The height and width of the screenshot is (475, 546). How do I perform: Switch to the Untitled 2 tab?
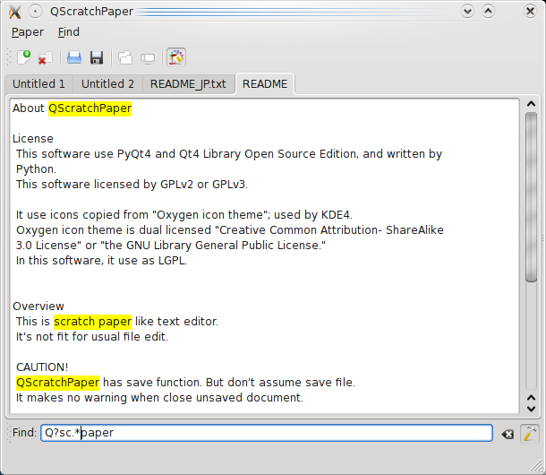click(107, 84)
